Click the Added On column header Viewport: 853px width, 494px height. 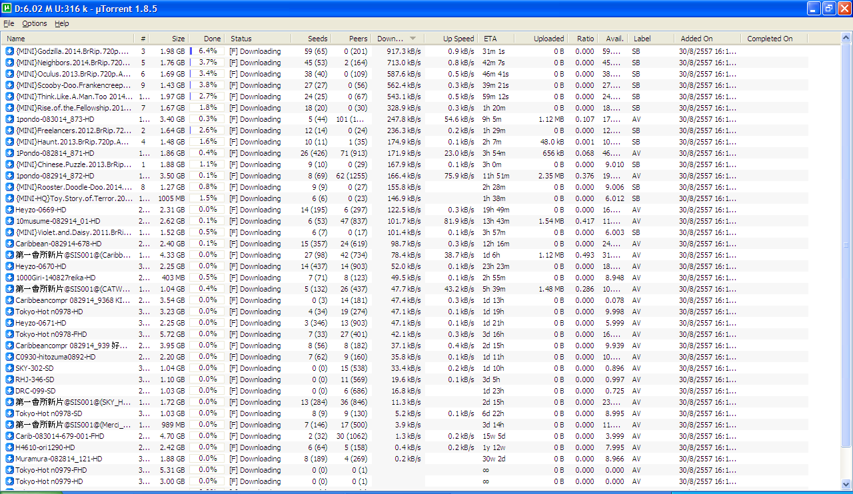coord(707,39)
